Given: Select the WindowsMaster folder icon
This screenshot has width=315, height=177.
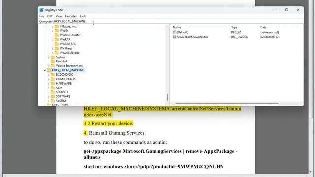Looking at the screenshot, I should (57, 35).
